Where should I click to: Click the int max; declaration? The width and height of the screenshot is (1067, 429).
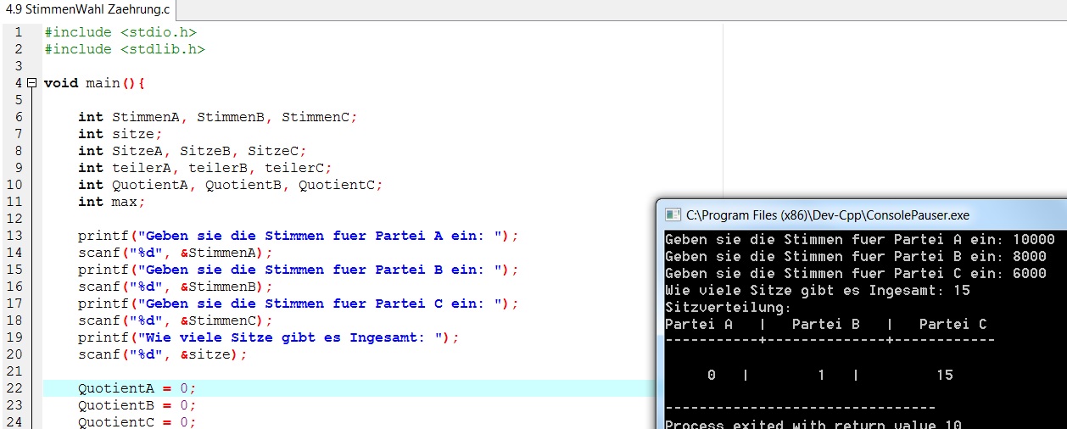click(112, 202)
